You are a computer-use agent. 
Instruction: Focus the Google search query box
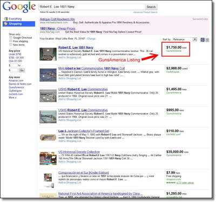click(x=92, y=7)
